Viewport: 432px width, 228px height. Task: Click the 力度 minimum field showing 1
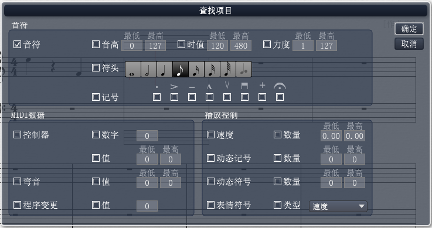303,46
